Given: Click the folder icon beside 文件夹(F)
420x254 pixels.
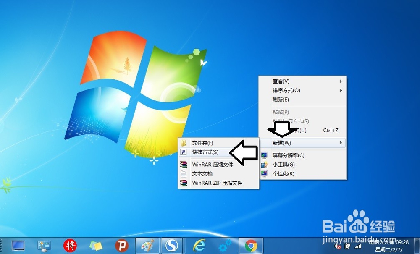Looking at the screenshot, I should click(x=184, y=143).
